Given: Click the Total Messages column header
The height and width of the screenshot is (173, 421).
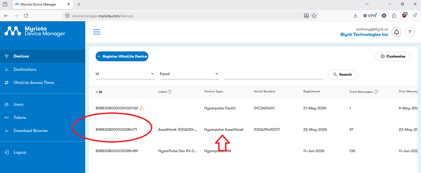Looking at the screenshot, I should [x=361, y=92].
